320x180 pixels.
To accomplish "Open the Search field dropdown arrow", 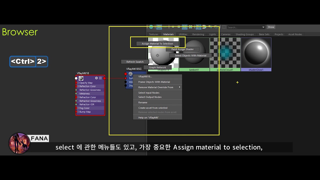I will pyautogui.click(x=263, y=27).
